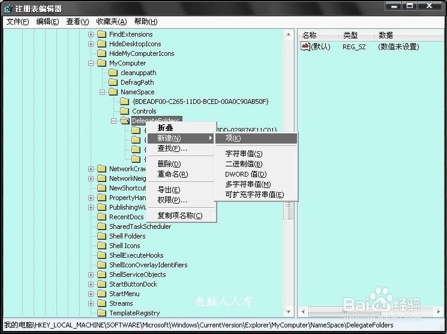Open the 编辑(E) menu
This screenshot has width=447, height=334.
[x=47, y=22]
